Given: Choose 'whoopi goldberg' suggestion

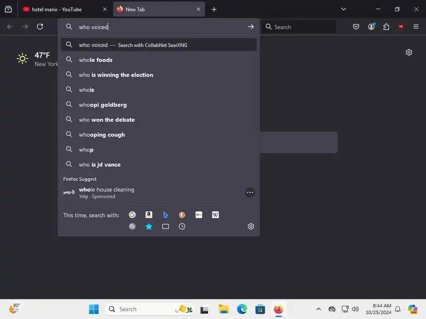Looking at the screenshot, I should [x=159, y=105].
